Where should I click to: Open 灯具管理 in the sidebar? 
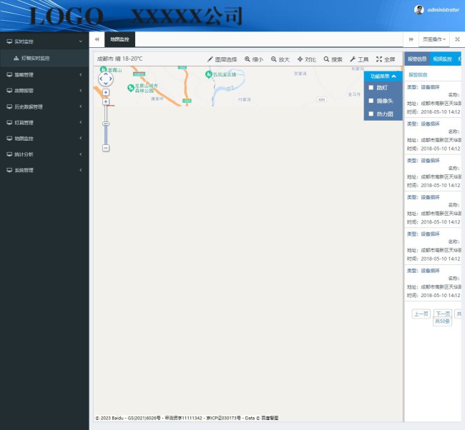[44, 123]
